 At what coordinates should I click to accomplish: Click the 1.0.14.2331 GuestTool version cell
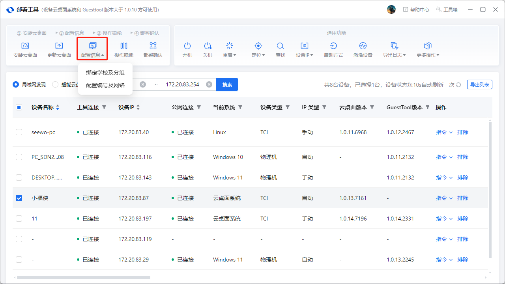400,219
